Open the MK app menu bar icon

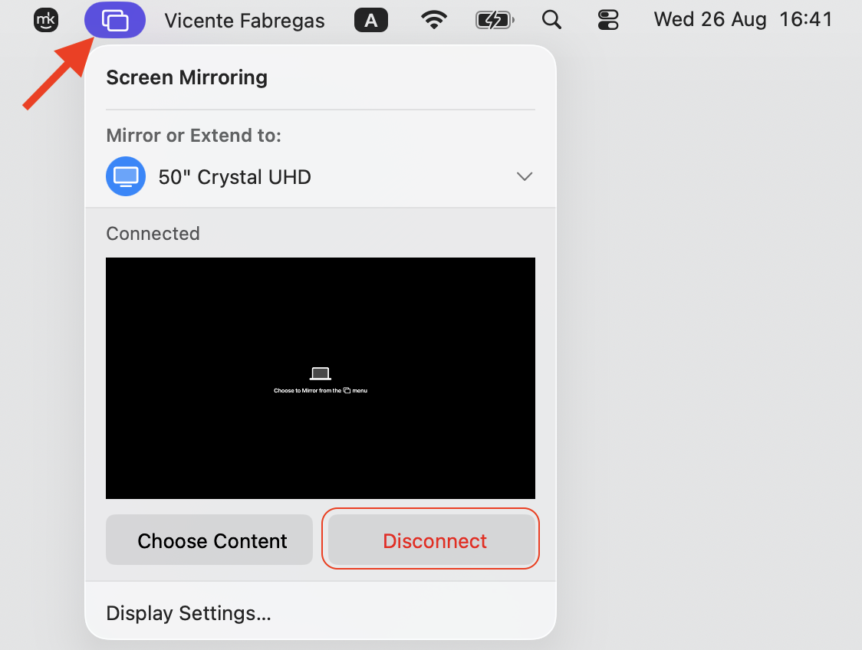pyautogui.click(x=45, y=21)
